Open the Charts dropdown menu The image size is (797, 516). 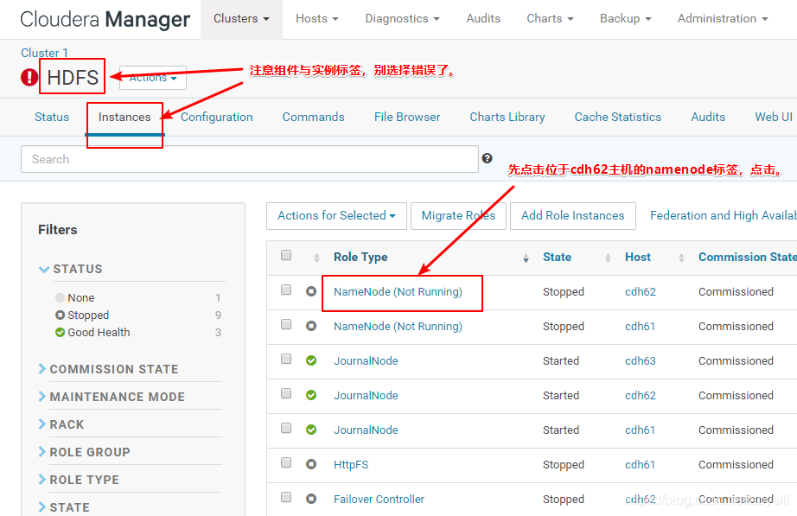click(550, 19)
